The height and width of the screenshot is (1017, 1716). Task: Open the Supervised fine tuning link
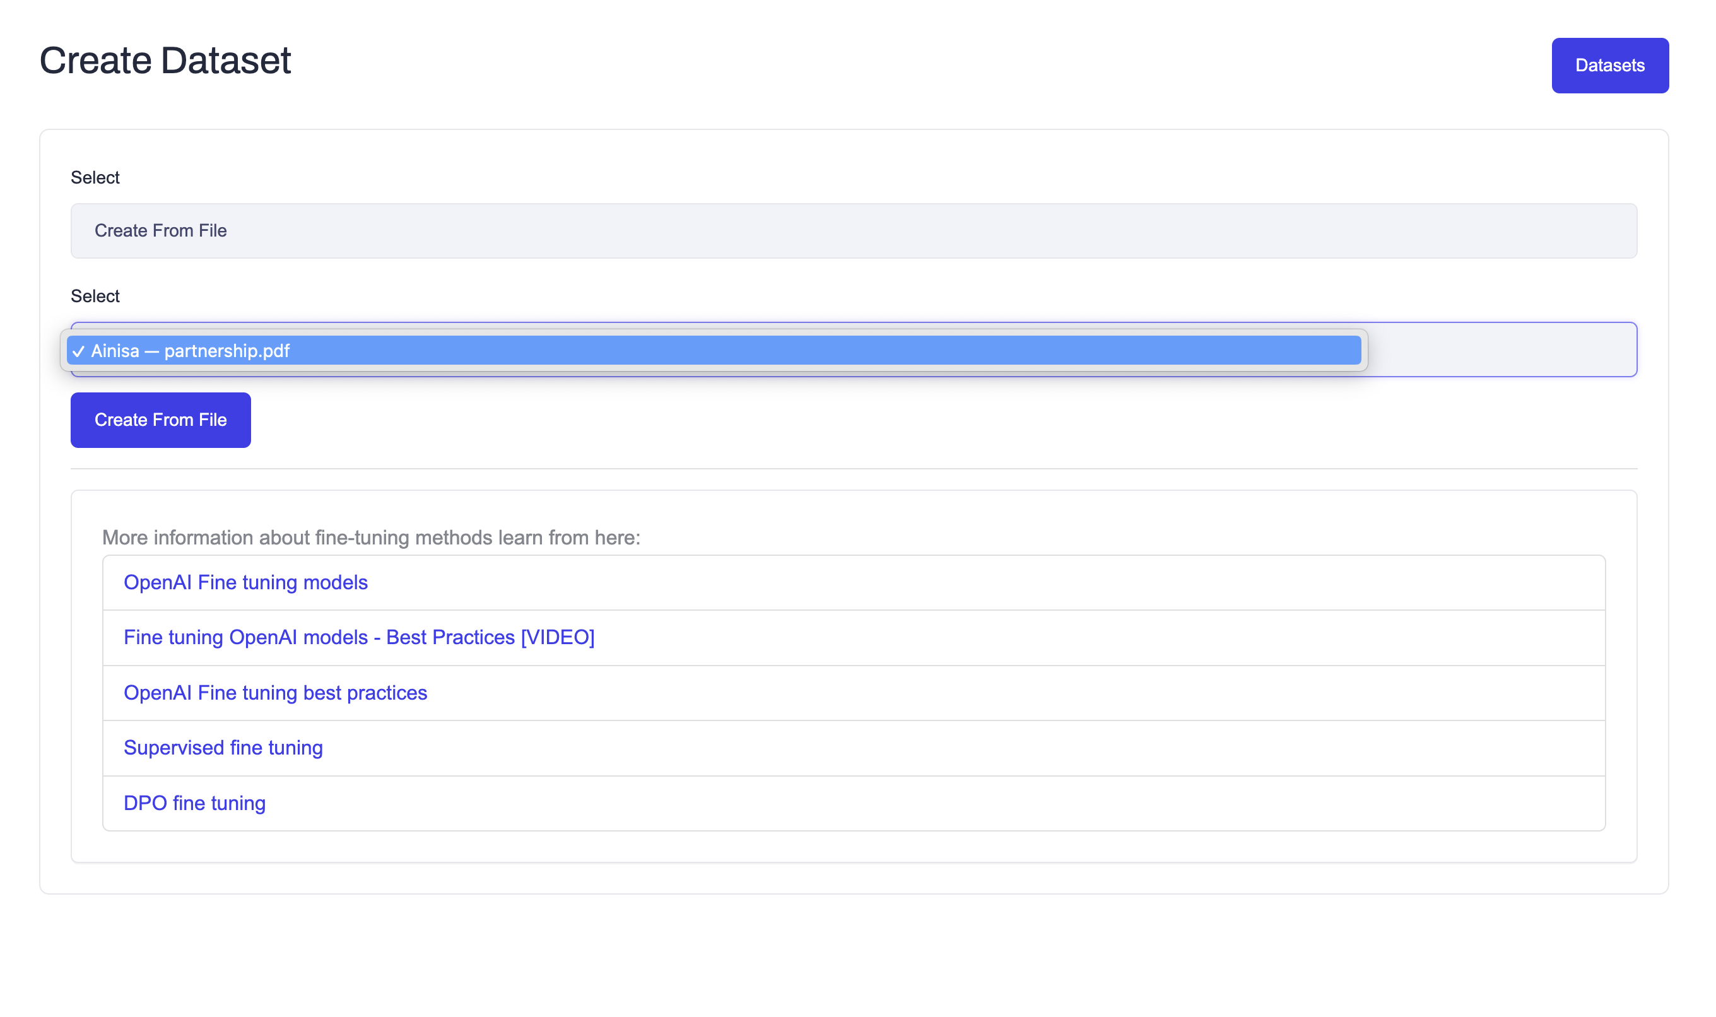click(x=223, y=748)
